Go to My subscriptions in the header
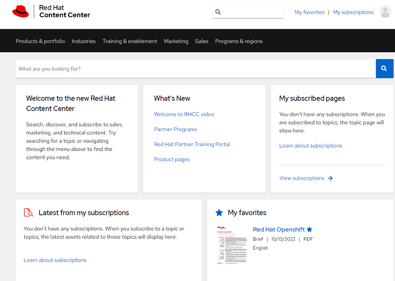 (x=353, y=12)
